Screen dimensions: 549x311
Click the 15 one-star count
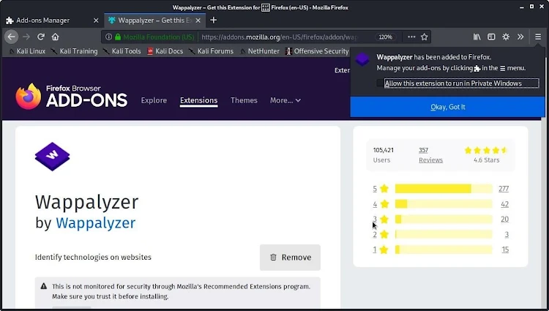(505, 250)
